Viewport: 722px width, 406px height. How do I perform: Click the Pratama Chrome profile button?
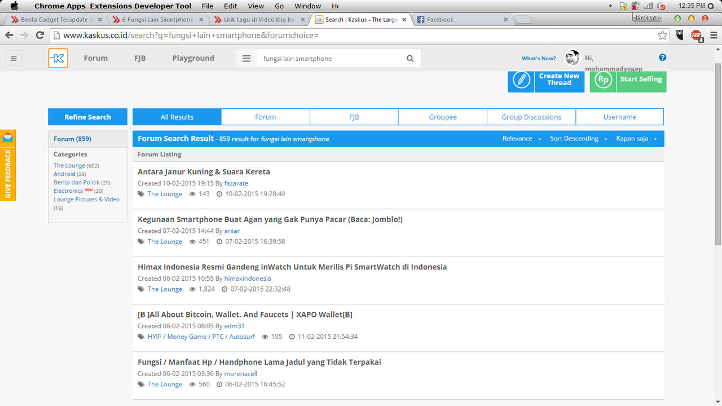(x=646, y=17)
